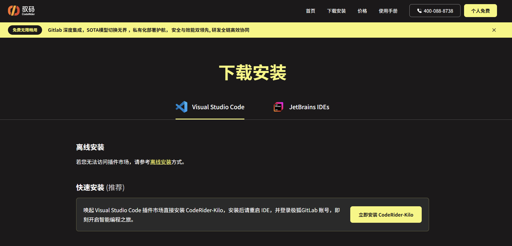Switch to the JetBrains IDEs tab
512x246 pixels.
301,107
